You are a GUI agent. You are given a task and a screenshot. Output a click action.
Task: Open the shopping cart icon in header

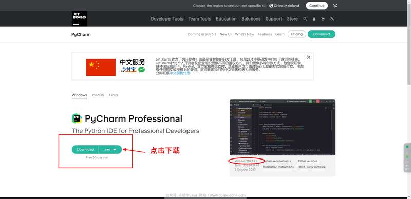[x=323, y=19]
